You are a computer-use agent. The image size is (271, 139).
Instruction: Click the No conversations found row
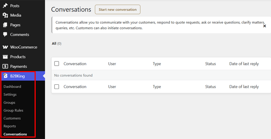tap(161, 75)
